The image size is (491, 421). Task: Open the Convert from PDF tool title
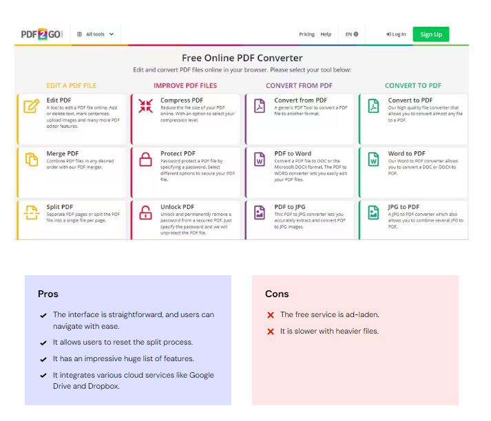click(x=301, y=100)
